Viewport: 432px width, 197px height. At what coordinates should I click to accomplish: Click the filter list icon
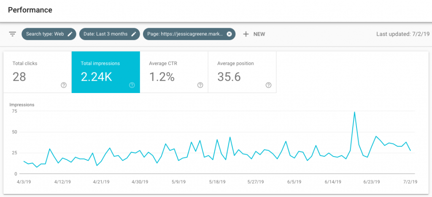click(x=12, y=34)
